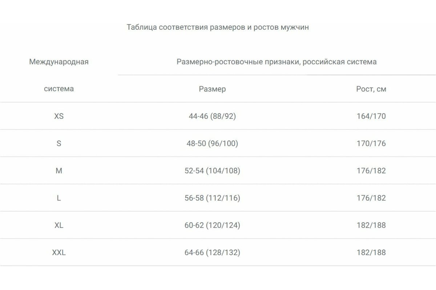Select the "44-46 (88/92)" size cell
The image size is (436, 290).
[212, 116]
